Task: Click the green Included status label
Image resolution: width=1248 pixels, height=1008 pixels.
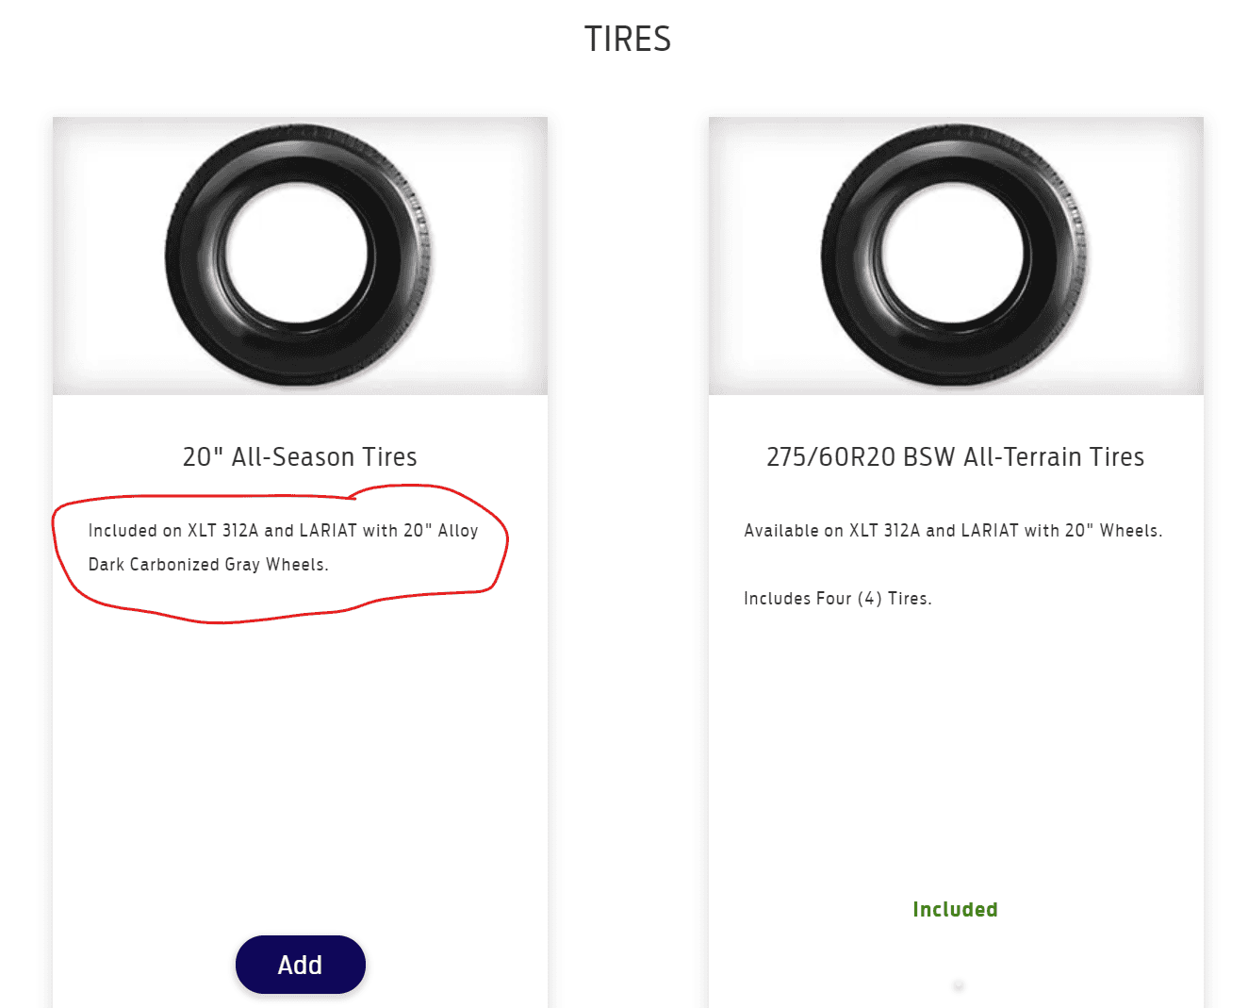Action: (x=955, y=910)
